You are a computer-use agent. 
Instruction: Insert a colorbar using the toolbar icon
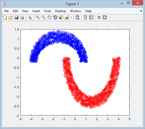85,17
